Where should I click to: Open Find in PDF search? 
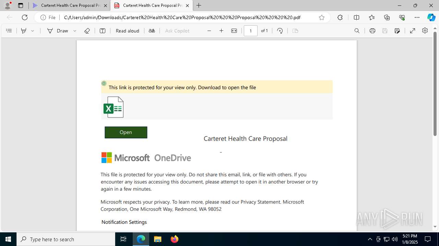click(x=357, y=31)
